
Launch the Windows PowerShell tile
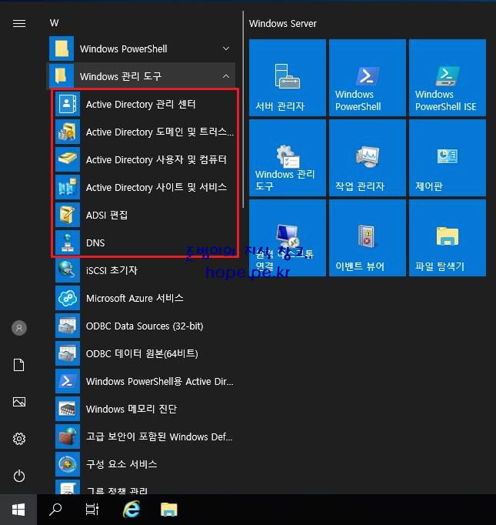(x=368, y=78)
